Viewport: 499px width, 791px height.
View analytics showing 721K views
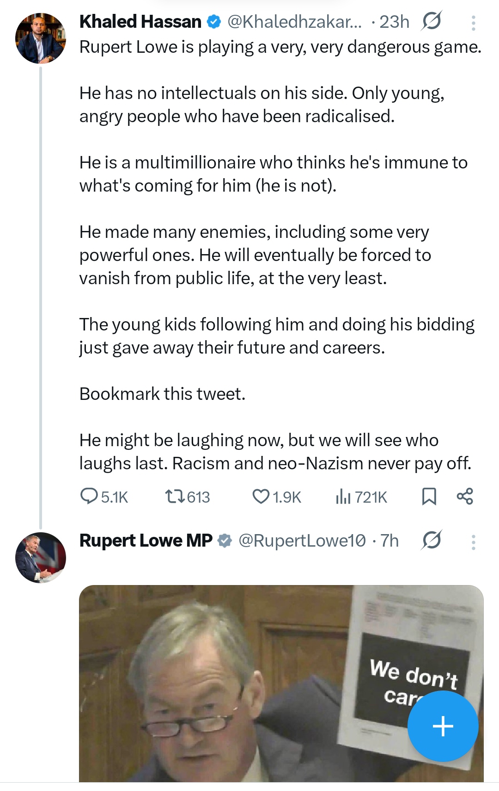(361, 497)
